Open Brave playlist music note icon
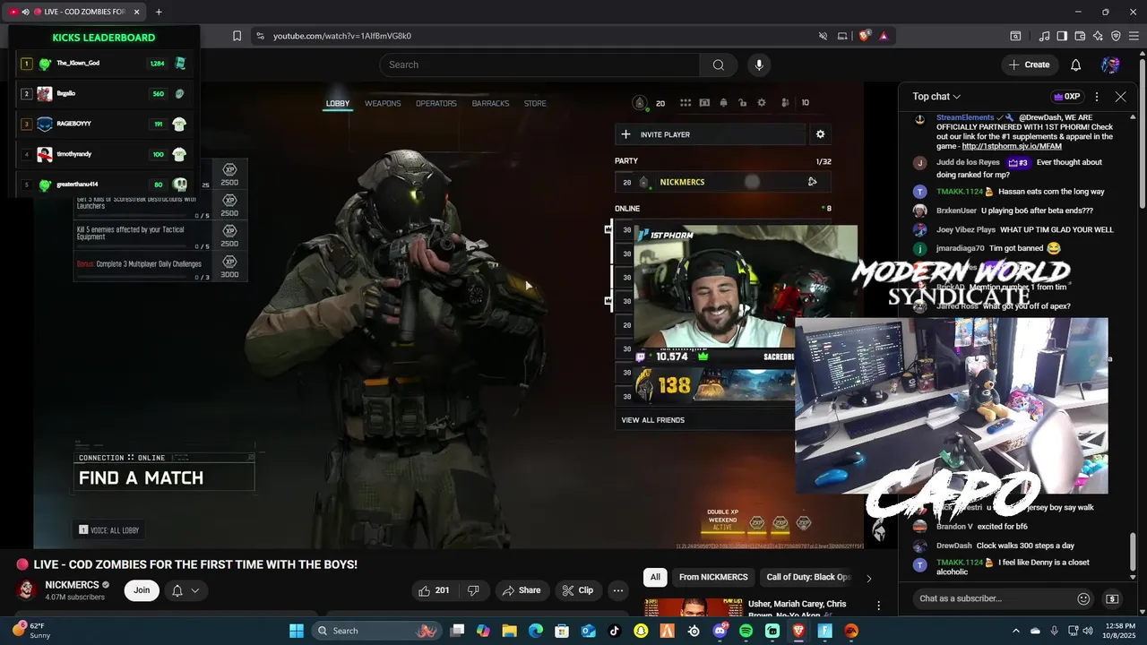 click(1044, 36)
